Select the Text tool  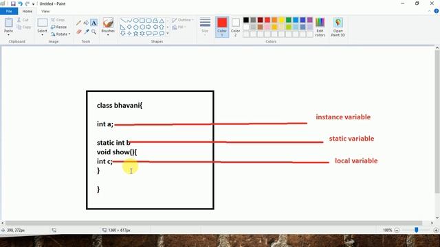point(93,23)
